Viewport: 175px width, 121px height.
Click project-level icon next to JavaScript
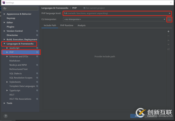pos(37,48)
